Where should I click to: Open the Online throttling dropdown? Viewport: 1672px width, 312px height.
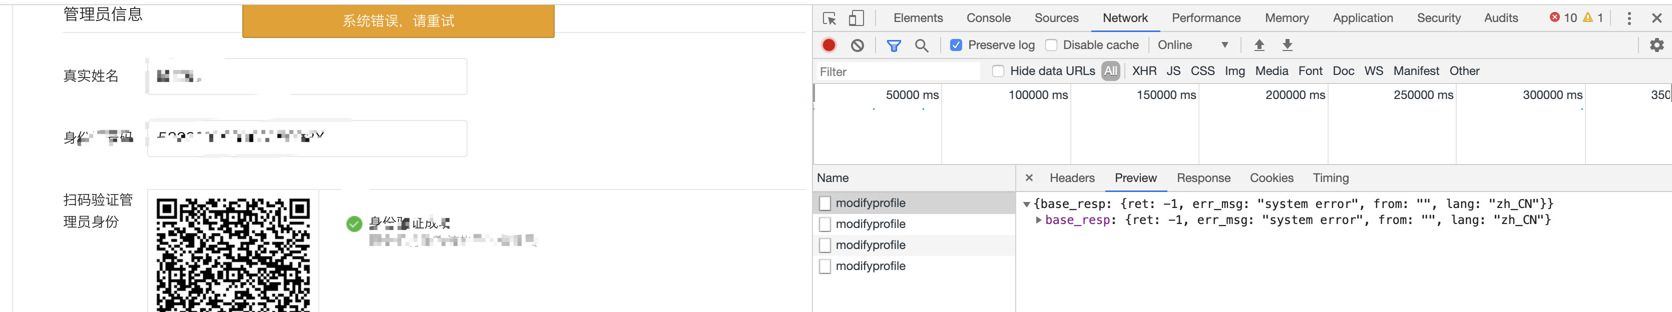pos(1193,45)
